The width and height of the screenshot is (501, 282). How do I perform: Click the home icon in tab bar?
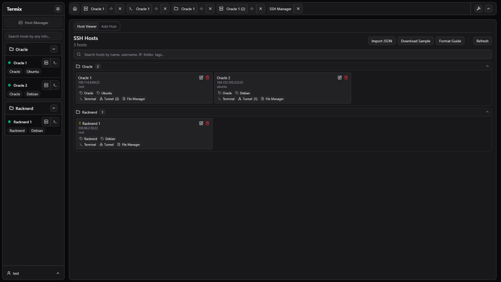point(75,9)
